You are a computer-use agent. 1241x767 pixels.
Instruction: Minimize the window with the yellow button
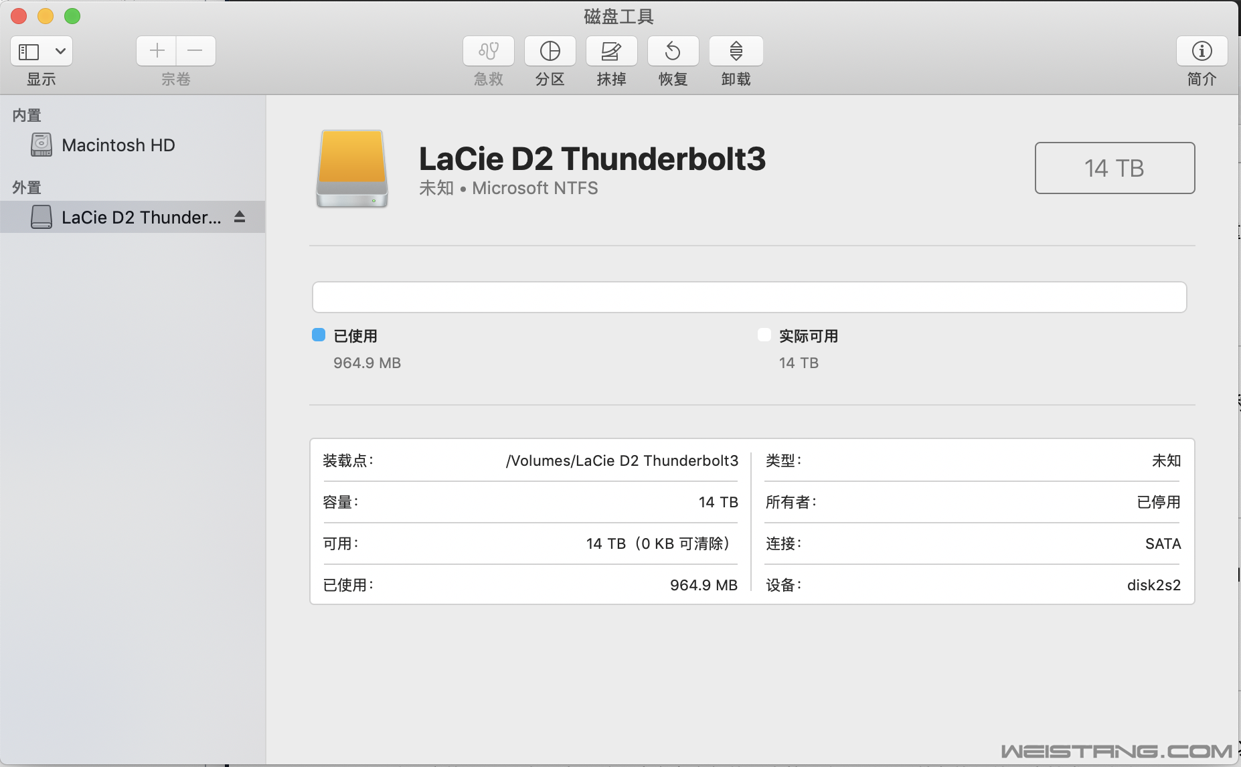click(x=46, y=16)
